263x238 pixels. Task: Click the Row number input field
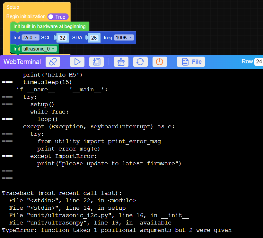click(x=259, y=61)
